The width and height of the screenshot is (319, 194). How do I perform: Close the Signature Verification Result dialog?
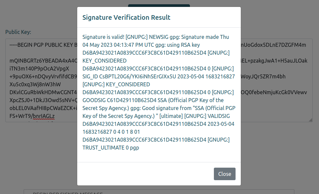(224, 174)
